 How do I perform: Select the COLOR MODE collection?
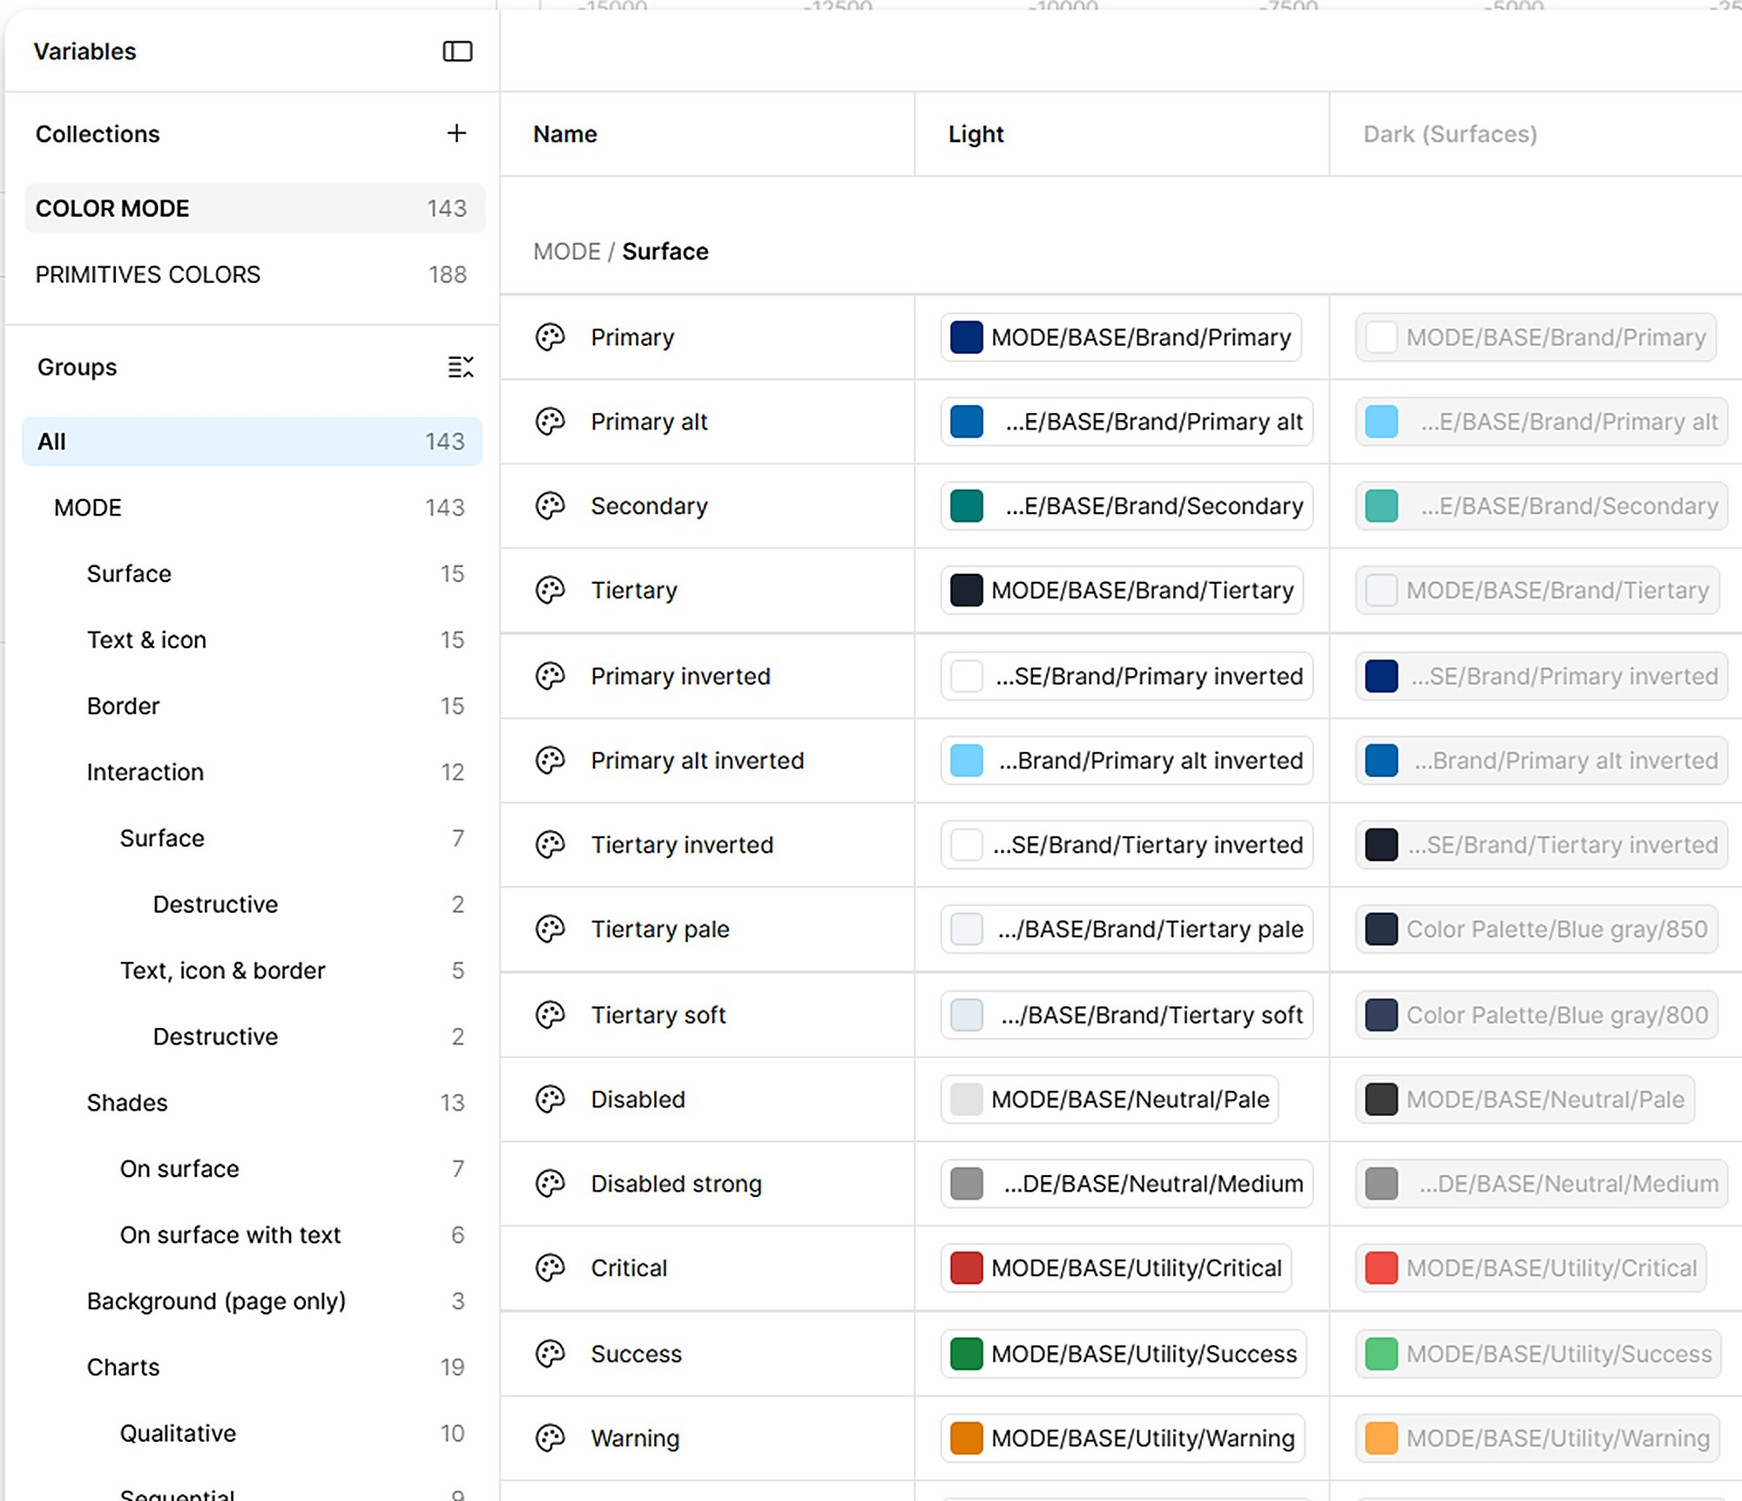(x=253, y=208)
